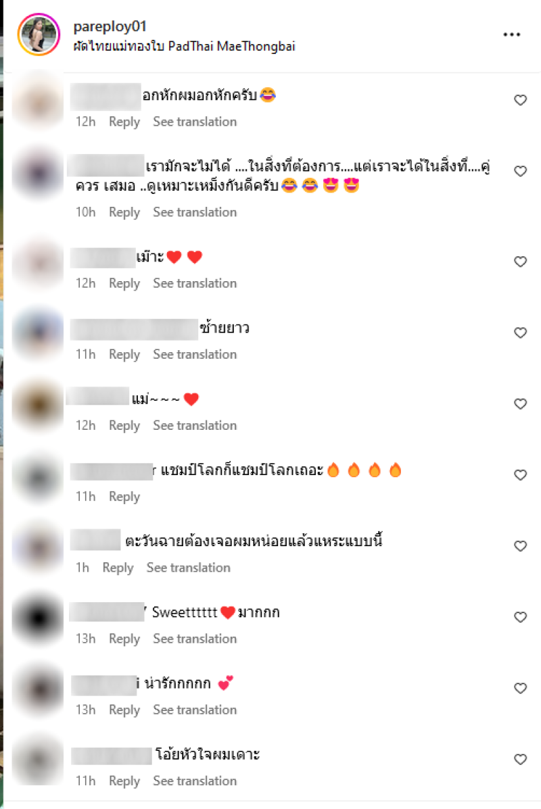
Task: Like the แชมป์โลก comment with fire emojis
Action: pyautogui.click(x=520, y=475)
